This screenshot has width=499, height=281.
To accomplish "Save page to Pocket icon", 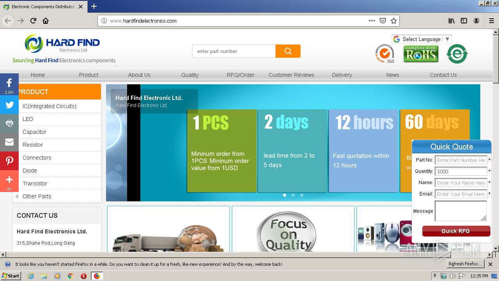I will point(383,21).
